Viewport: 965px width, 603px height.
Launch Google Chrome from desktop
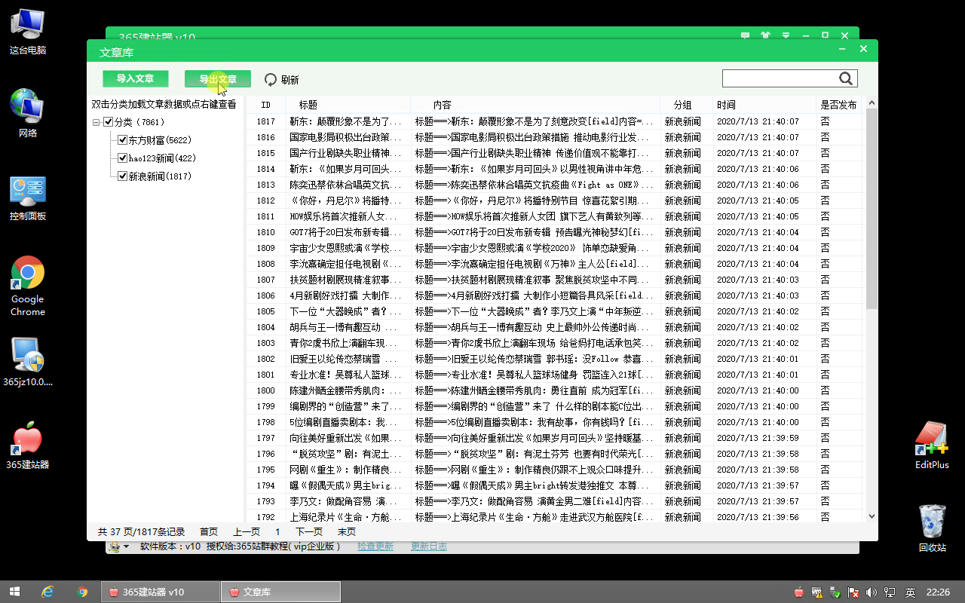click(x=28, y=286)
